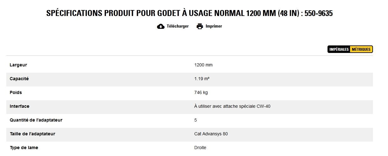Screen dimensions: 388x156
Task: Select the Métriques units toggle
Action: click(x=361, y=49)
